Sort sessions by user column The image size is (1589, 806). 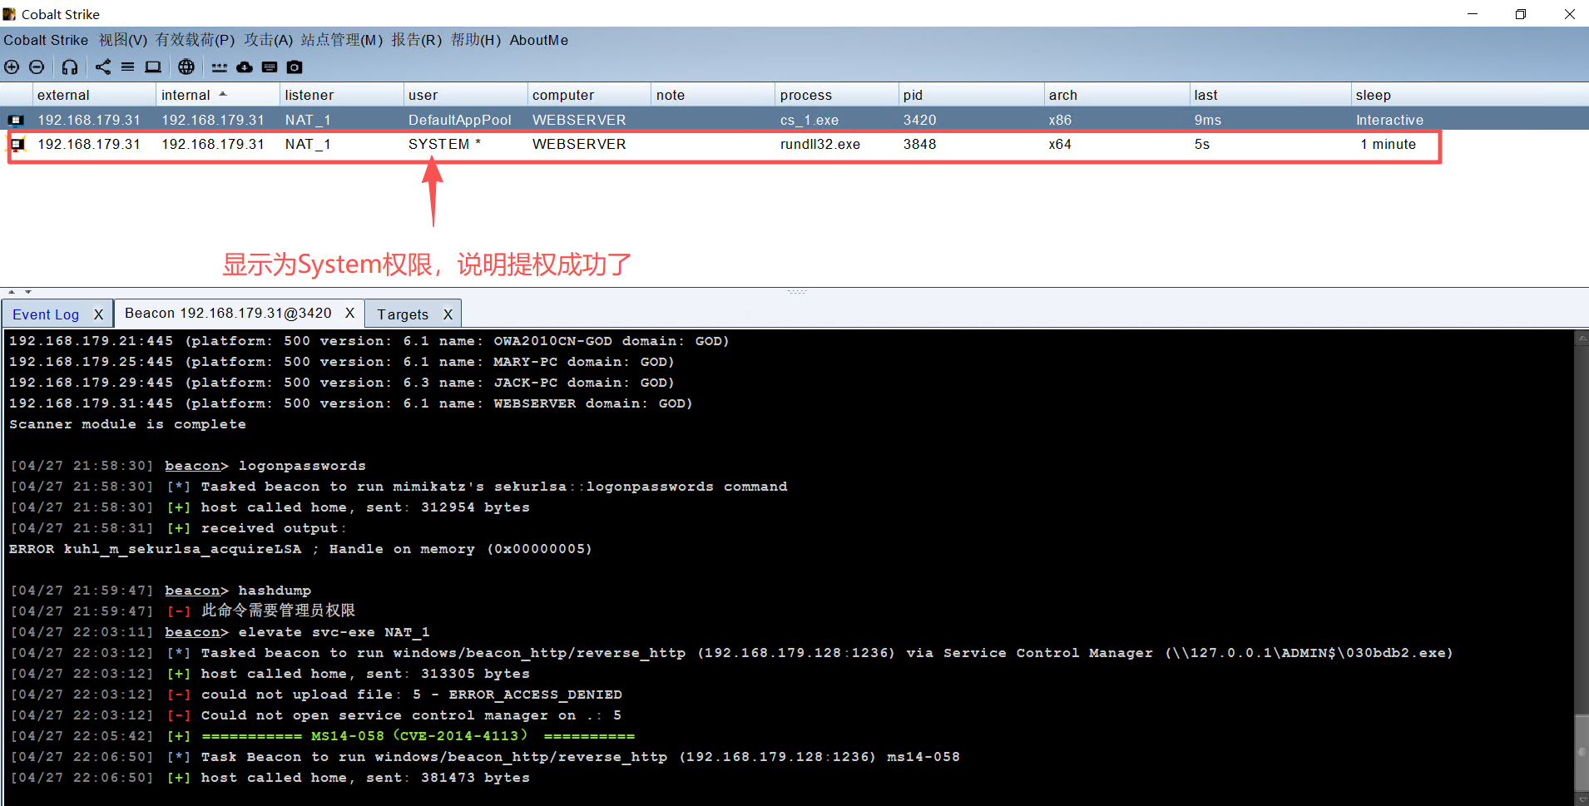pyautogui.click(x=465, y=95)
